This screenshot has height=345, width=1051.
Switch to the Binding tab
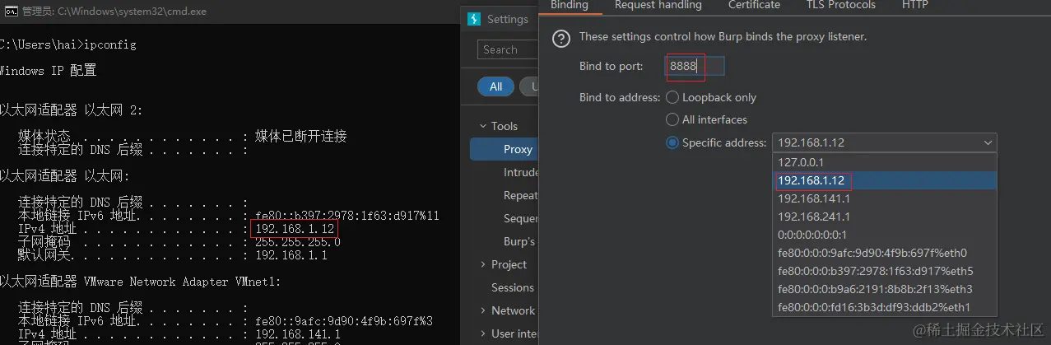570,5
